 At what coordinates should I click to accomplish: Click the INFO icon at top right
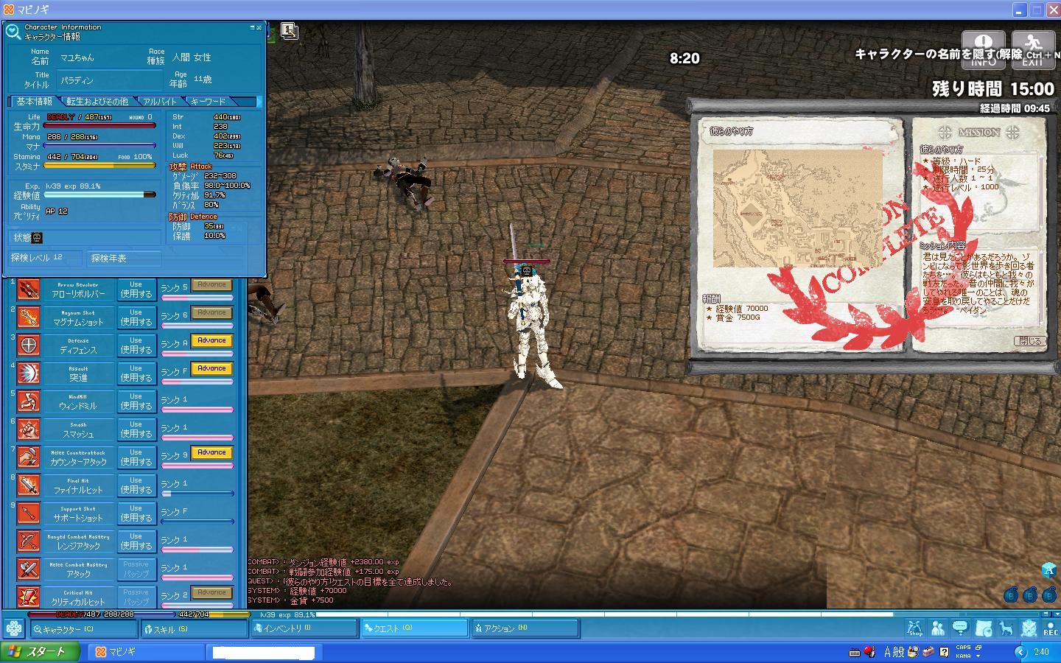click(984, 50)
